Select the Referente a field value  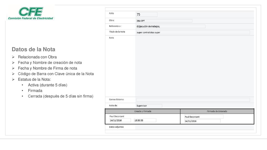(171, 26)
